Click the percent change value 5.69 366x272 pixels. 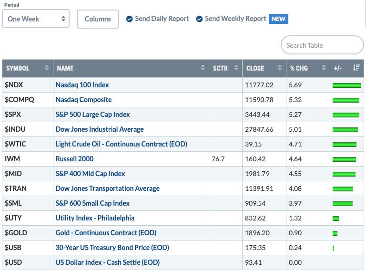[x=295, y=85]
